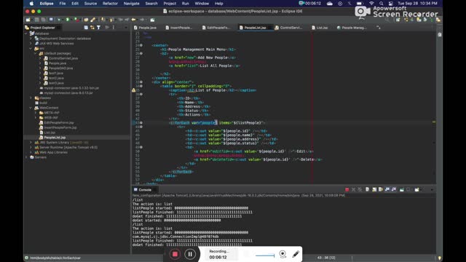This screenshot has width=466, height=262.
Task: Open the Apple menu
Action: [32, 4]
